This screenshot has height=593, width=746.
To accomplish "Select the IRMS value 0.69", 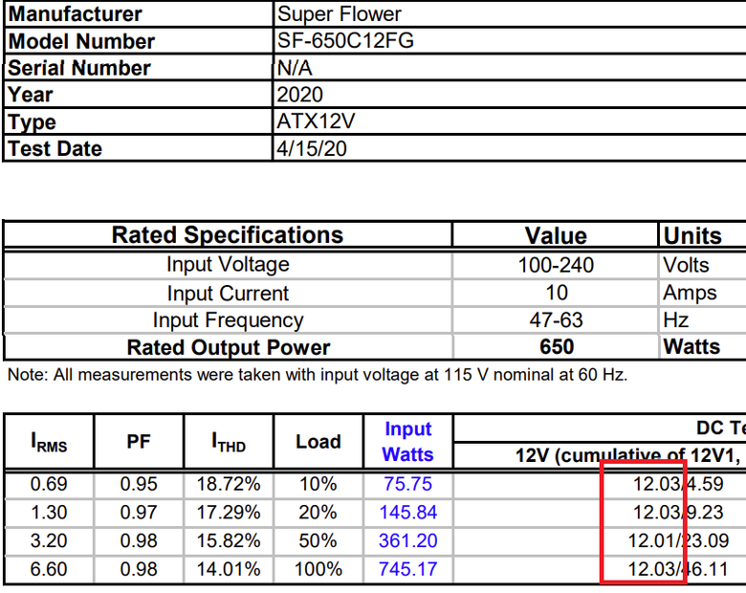I will 49,485.
